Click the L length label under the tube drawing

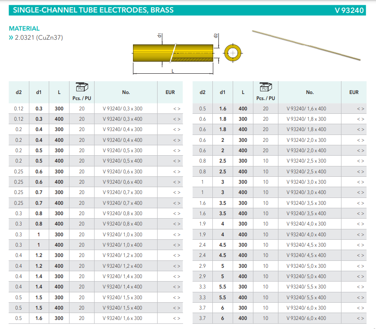point(173,71)
